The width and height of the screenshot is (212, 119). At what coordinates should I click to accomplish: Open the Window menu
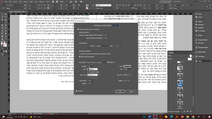[42, 2]
